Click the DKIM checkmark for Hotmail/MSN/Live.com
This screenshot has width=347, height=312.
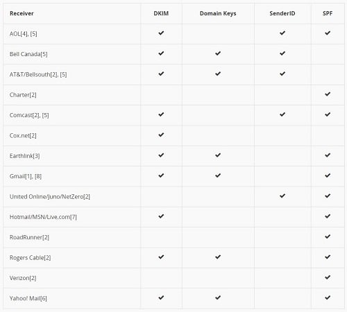click(161, 216)
